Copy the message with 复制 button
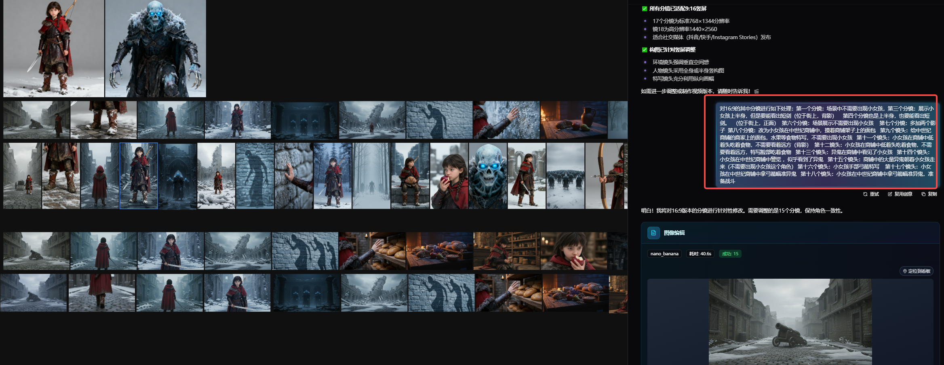 tap(929, 194)
